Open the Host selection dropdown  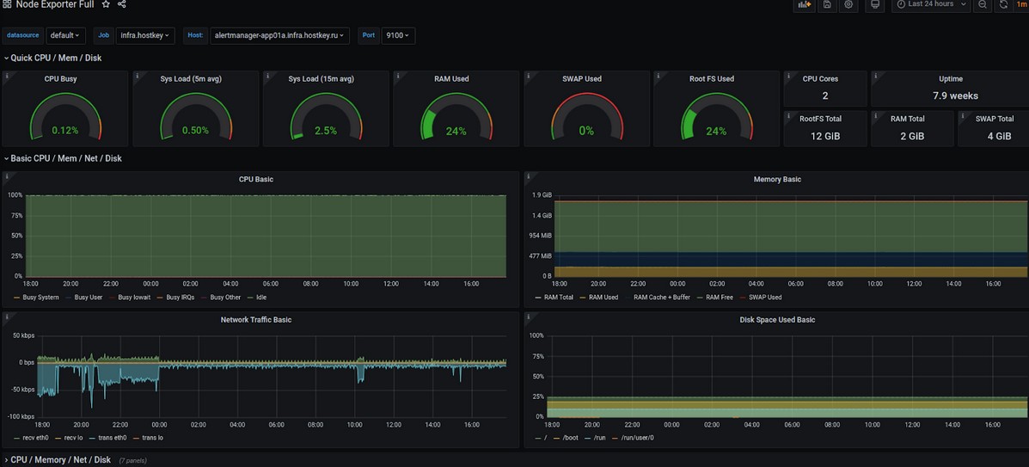tap(279, 35)
